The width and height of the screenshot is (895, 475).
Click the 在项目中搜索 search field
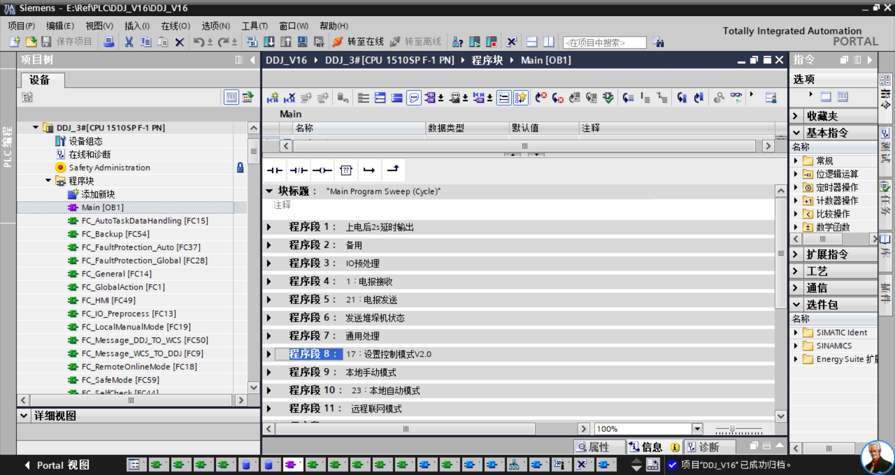tap(605, 42)
